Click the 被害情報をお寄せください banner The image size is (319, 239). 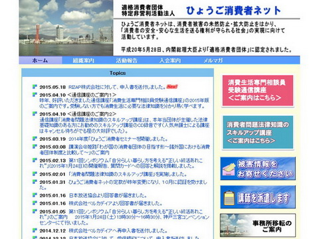pos(258,169)
